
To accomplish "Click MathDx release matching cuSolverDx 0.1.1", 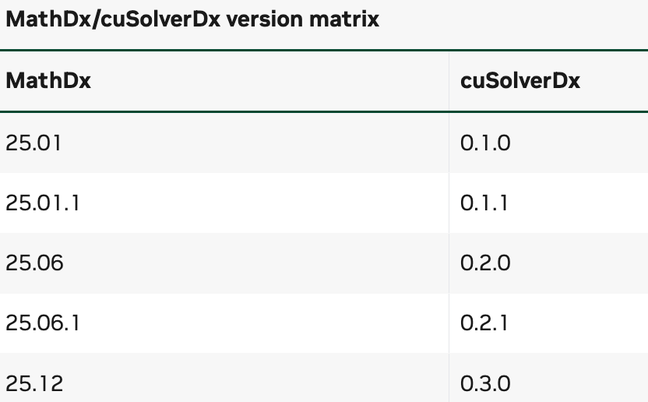I will point(43,203).
